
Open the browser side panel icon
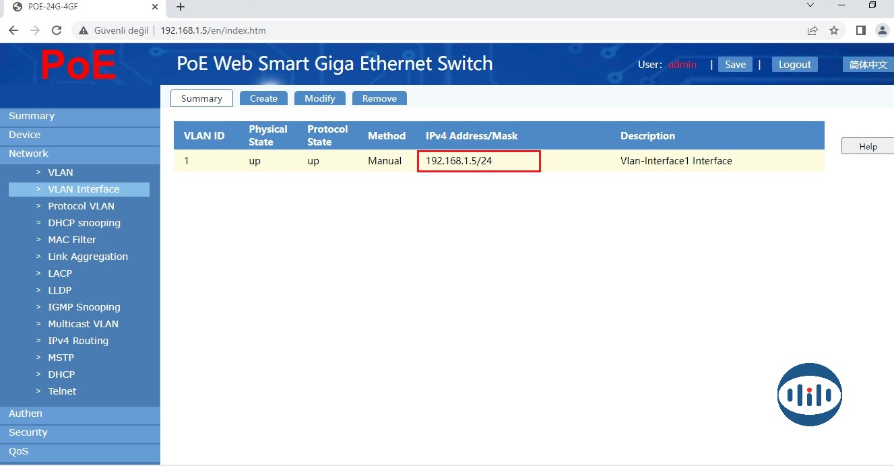860,30
